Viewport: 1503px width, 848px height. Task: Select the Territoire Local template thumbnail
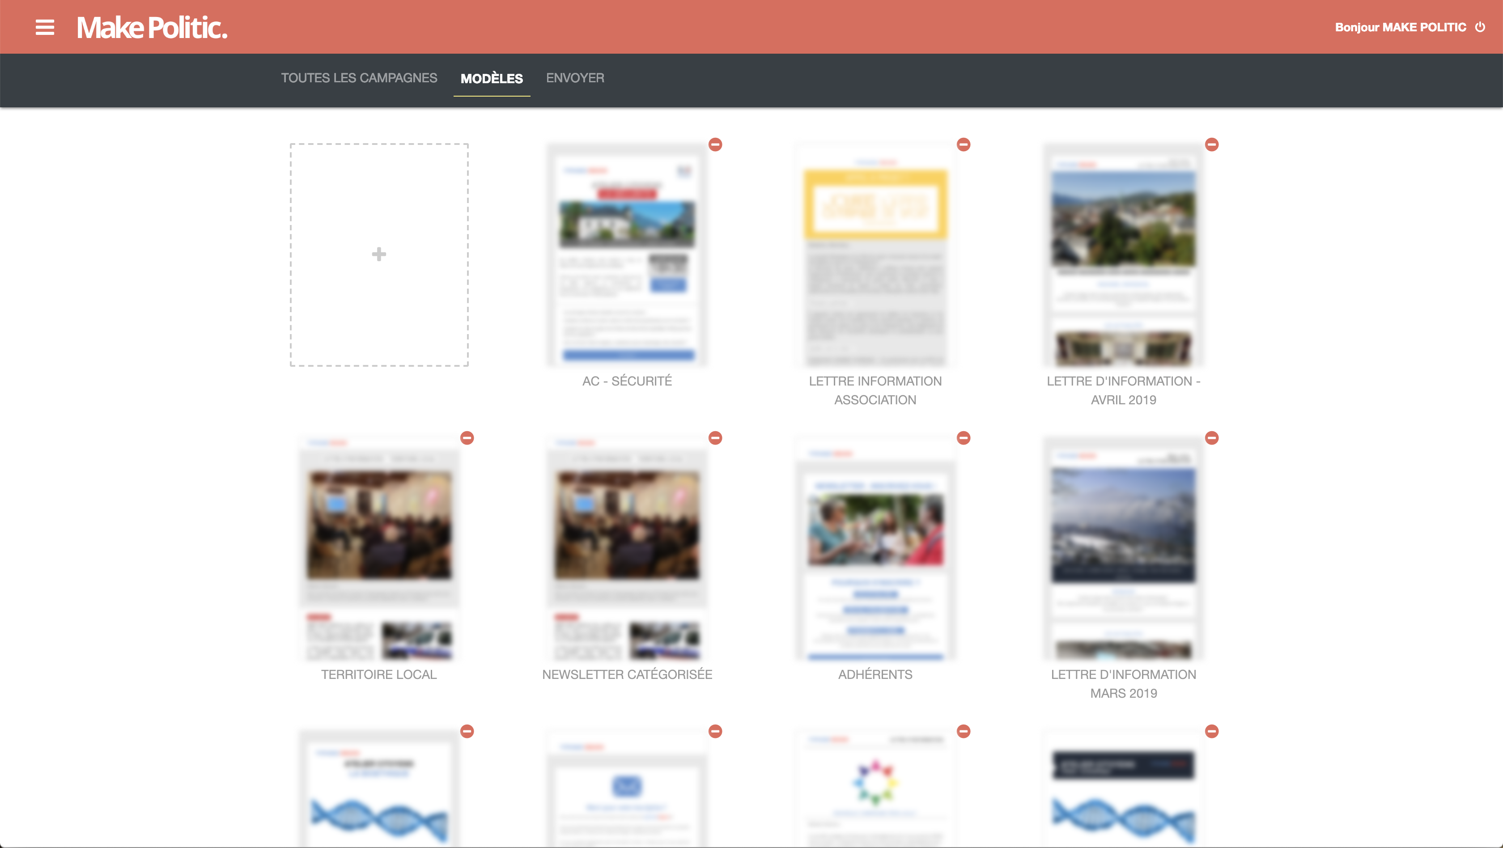coord(379,548)
